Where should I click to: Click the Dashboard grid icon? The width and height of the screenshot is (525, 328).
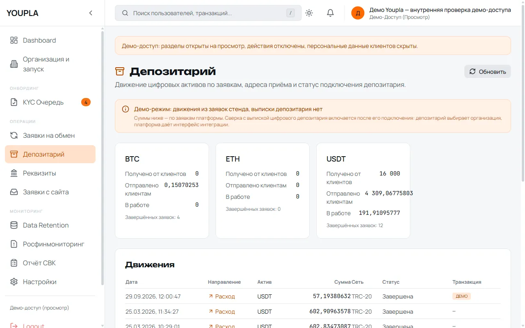point(14,40)
